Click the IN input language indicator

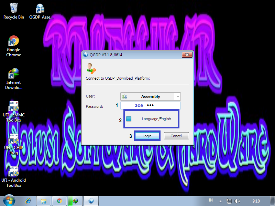pos(211,200)
